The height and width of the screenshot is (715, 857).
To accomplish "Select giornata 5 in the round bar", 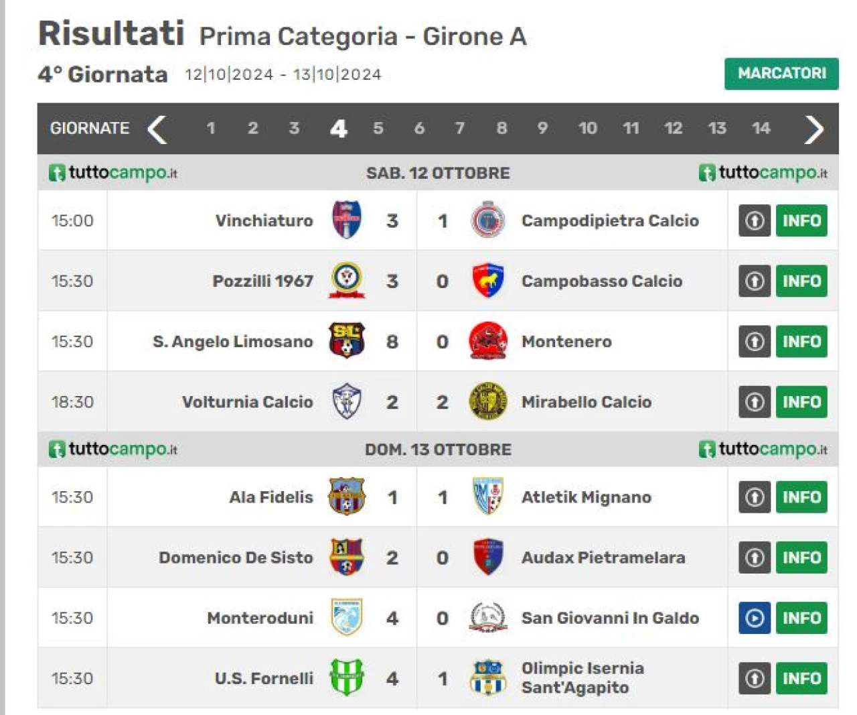I will pyautogui.click(x=378, y=128).
